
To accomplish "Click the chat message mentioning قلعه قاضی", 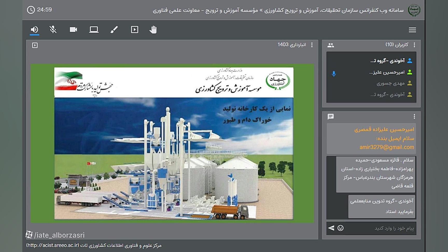I will pos(376,174).
